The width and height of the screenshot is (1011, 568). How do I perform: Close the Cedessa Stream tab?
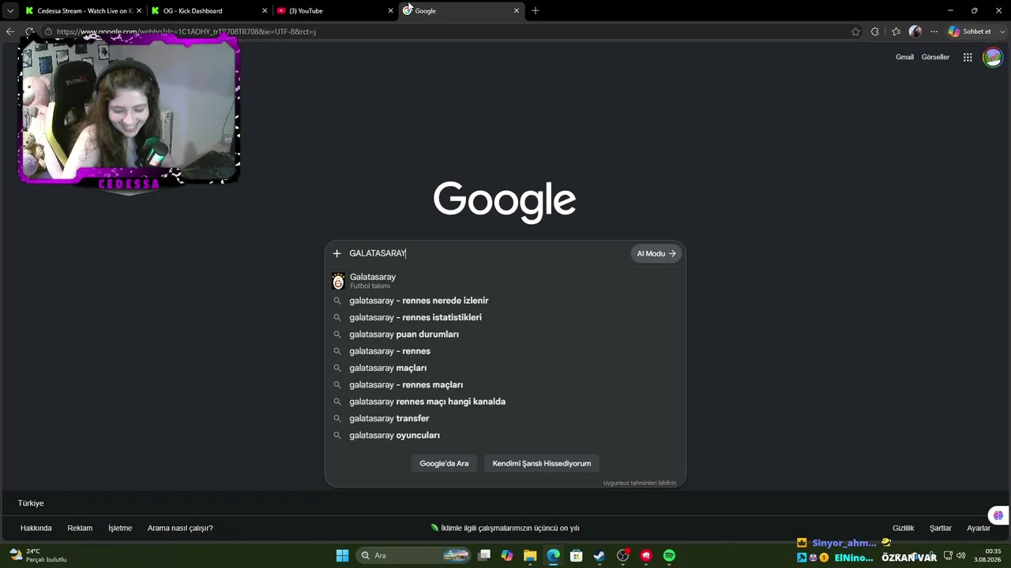pyautogui.click(x=138, y=10)
